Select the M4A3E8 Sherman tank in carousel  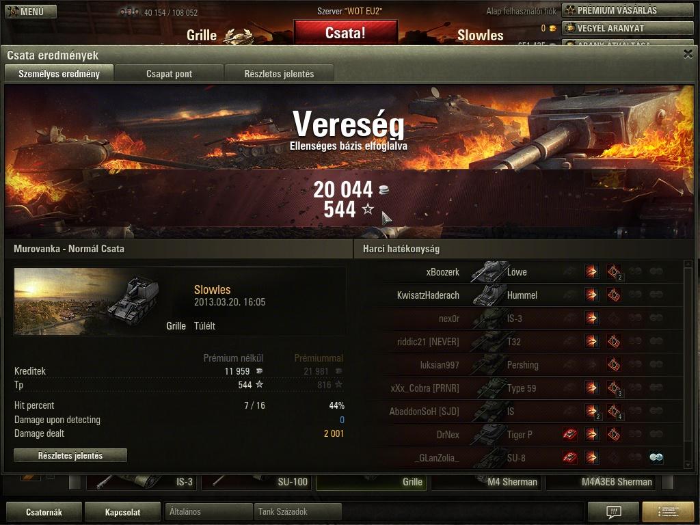point(603,482)
